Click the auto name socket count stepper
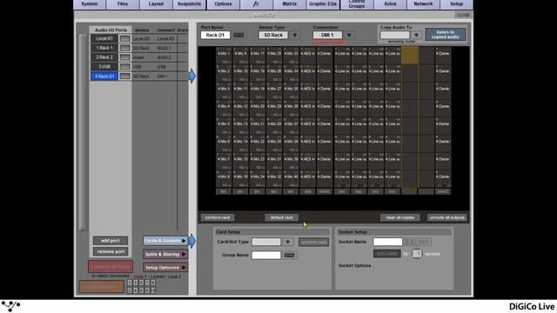The width and height of the screenshot is (557, 313). [417, 254]
